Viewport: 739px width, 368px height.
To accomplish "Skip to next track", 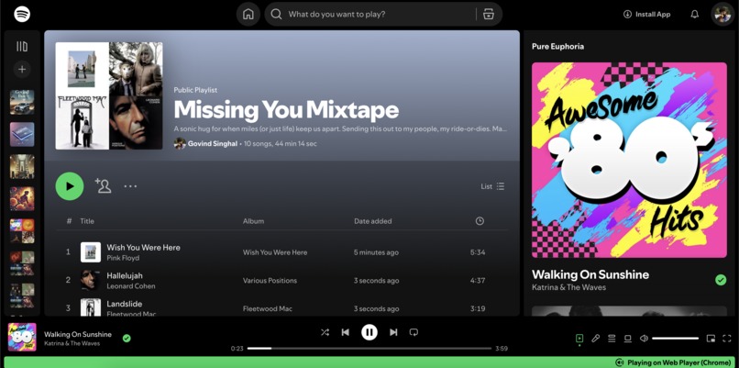I will click(x=393, y=332).
